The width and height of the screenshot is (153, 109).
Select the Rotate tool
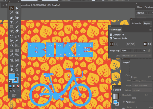click(11, 36)
